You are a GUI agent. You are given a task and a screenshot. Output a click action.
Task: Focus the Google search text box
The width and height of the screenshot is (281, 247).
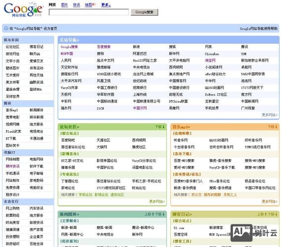click(x=89, y=12)
